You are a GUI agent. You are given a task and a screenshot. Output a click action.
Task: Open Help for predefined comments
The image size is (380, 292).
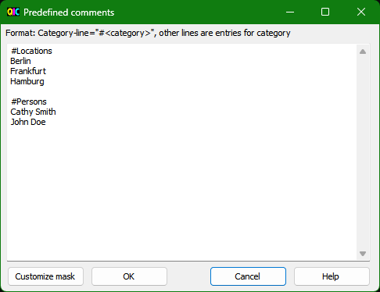click(332, 276)
